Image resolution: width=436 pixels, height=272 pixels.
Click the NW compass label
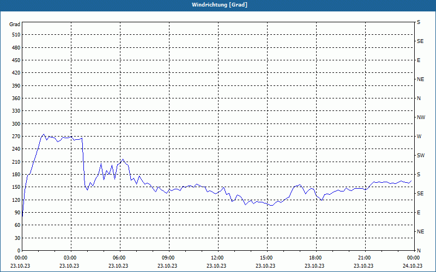[x=421, y=118]
